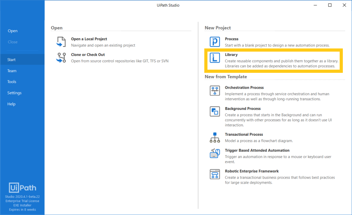Image resolution: width=352 pixels, height=215 pixels.
Task: Choose Robotic Enterprise Framework title
Action: 252,171
